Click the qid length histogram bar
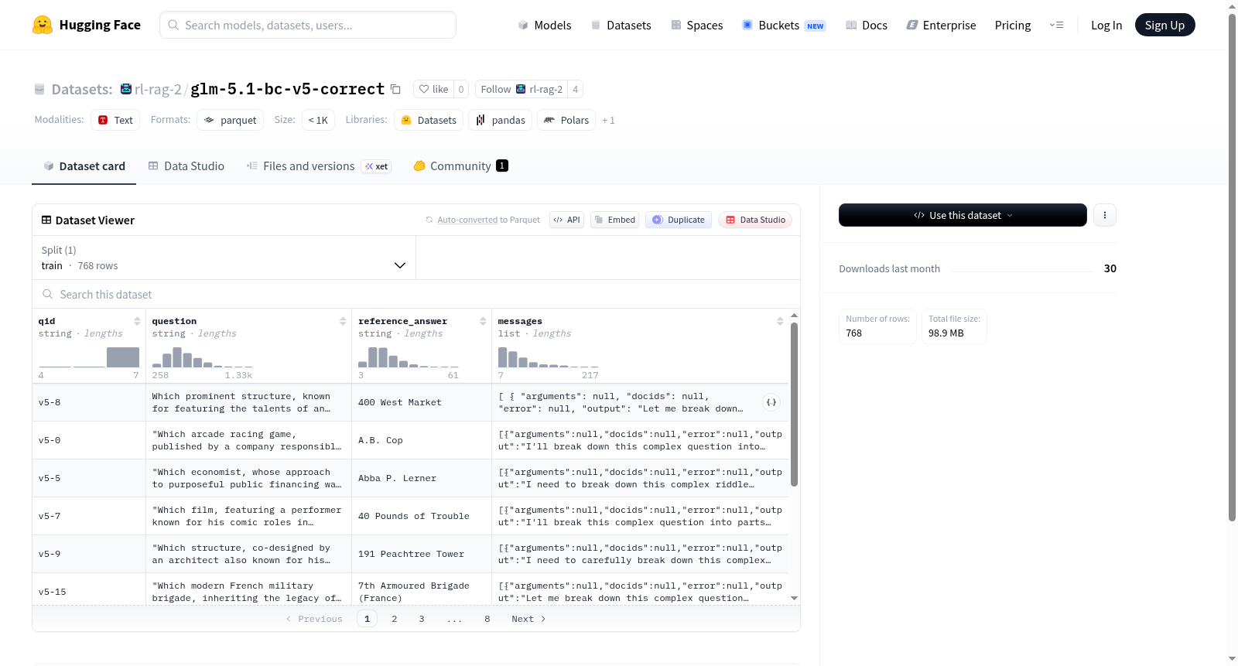 point(123,357)
